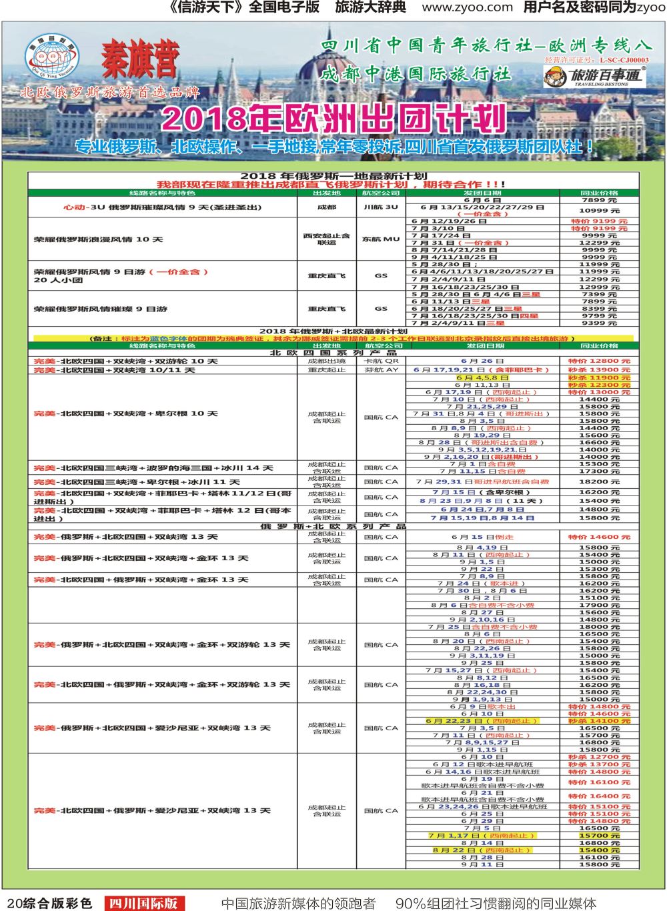Select route 完美-北欧四国+双峡湾+卑尔根 10 天
Screen dimensions: 667x911
point(125,413)
